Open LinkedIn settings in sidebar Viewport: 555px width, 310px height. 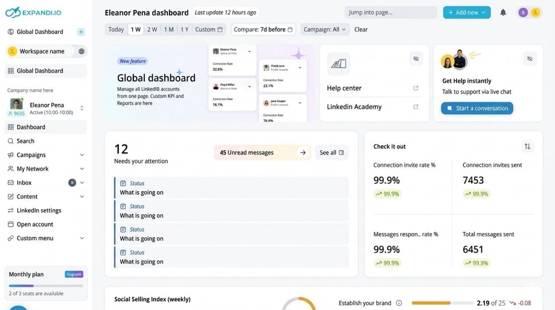click(39, 211)
